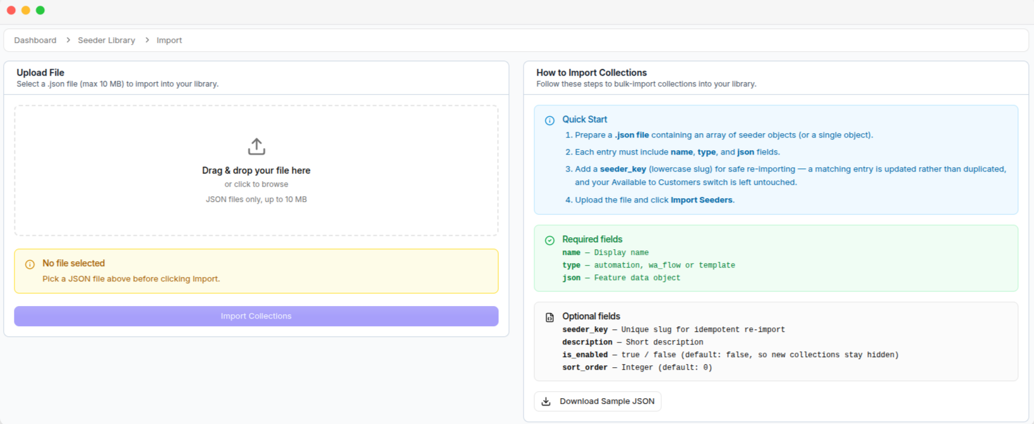This screenshot has height=424, width=1034.
Task: Click 'Select a .json file (max 10 MB)' subtitle
Action: pos(117,84)
